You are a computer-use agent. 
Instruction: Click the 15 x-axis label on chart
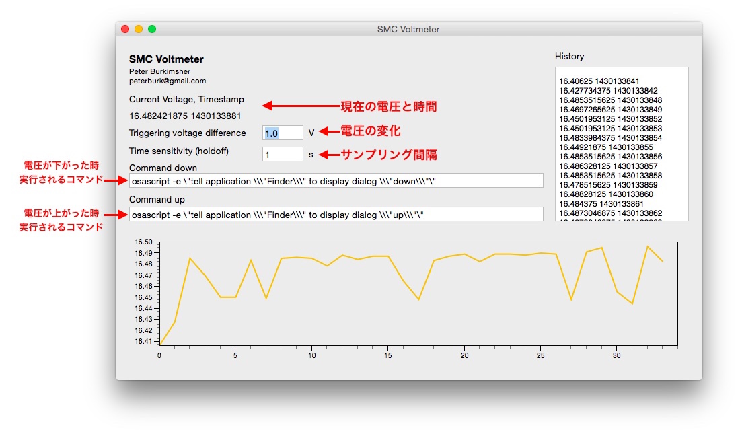(x=388, y=355)
